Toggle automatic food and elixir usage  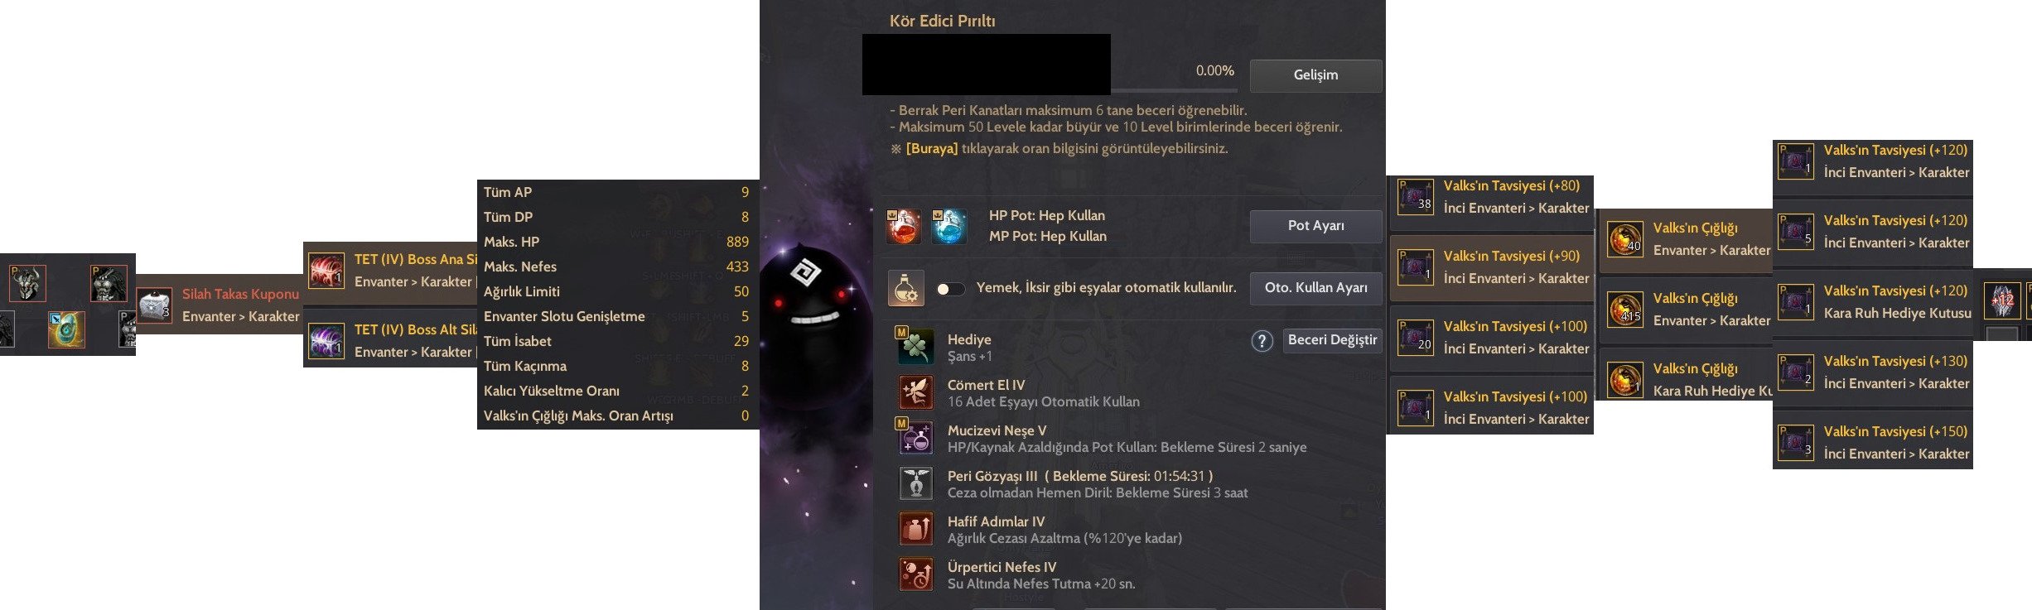(x=949, y=289)
